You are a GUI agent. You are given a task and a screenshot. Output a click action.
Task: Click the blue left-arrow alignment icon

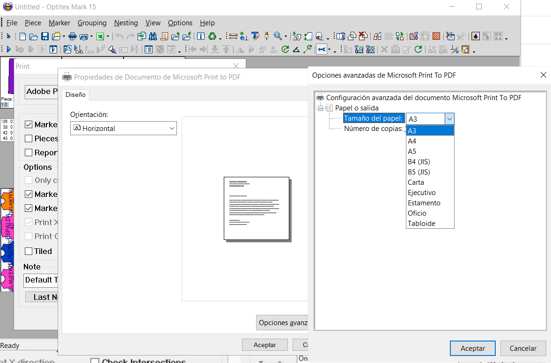tap(322, 50)
